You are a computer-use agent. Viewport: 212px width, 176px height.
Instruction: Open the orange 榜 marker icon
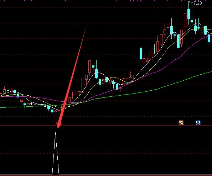click(x=181, y=123)
